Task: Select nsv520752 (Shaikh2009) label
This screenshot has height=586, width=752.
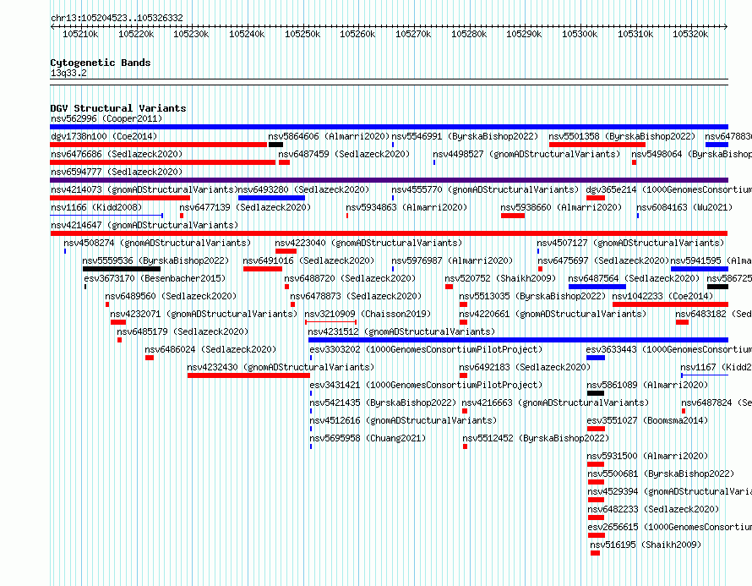Action: tap(500, 278)
